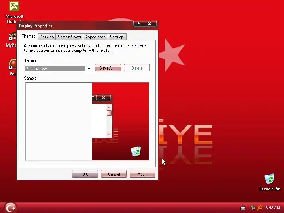The height and width of the screenshot is (213, 284).
Task: Apply the theme changes
Action: click(142, 174)
